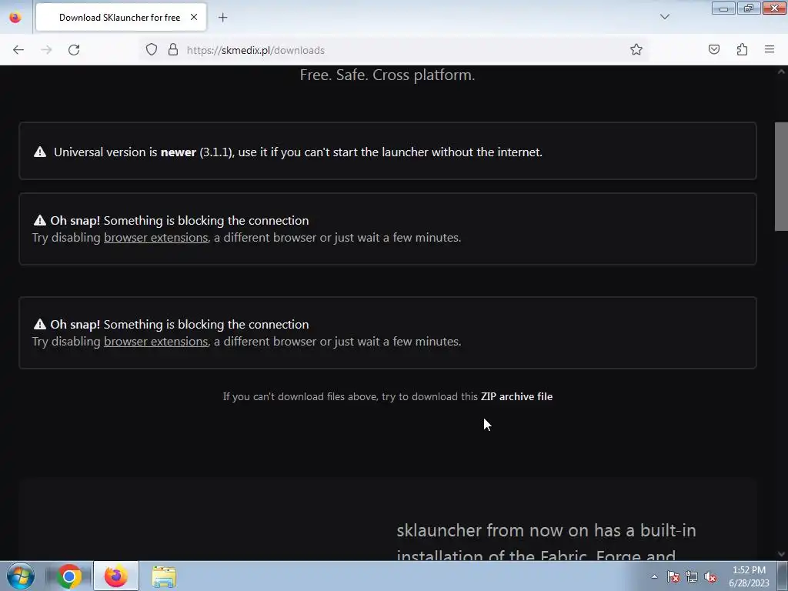
Task: Open Windows Explorer from taskbar
Action: pyautogui.click(x=164, y=576)
